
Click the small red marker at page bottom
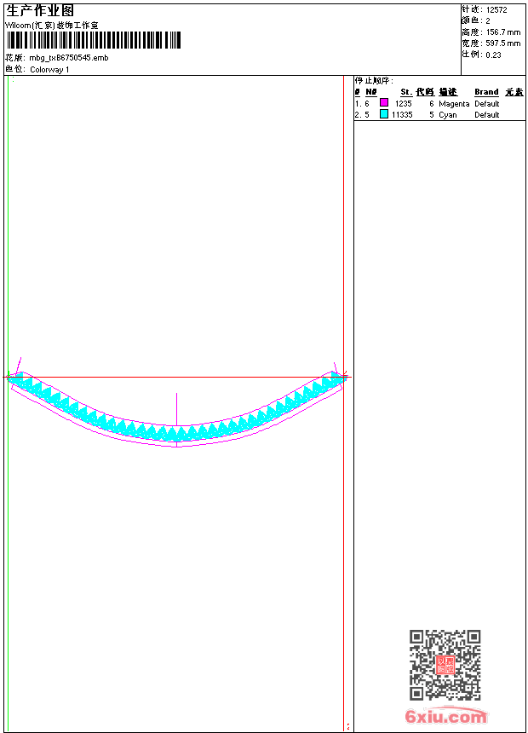[347, 727]
